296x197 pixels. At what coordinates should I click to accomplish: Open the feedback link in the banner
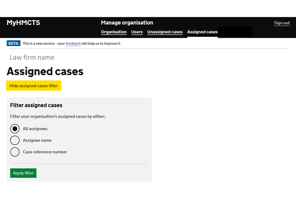(73, 44)
